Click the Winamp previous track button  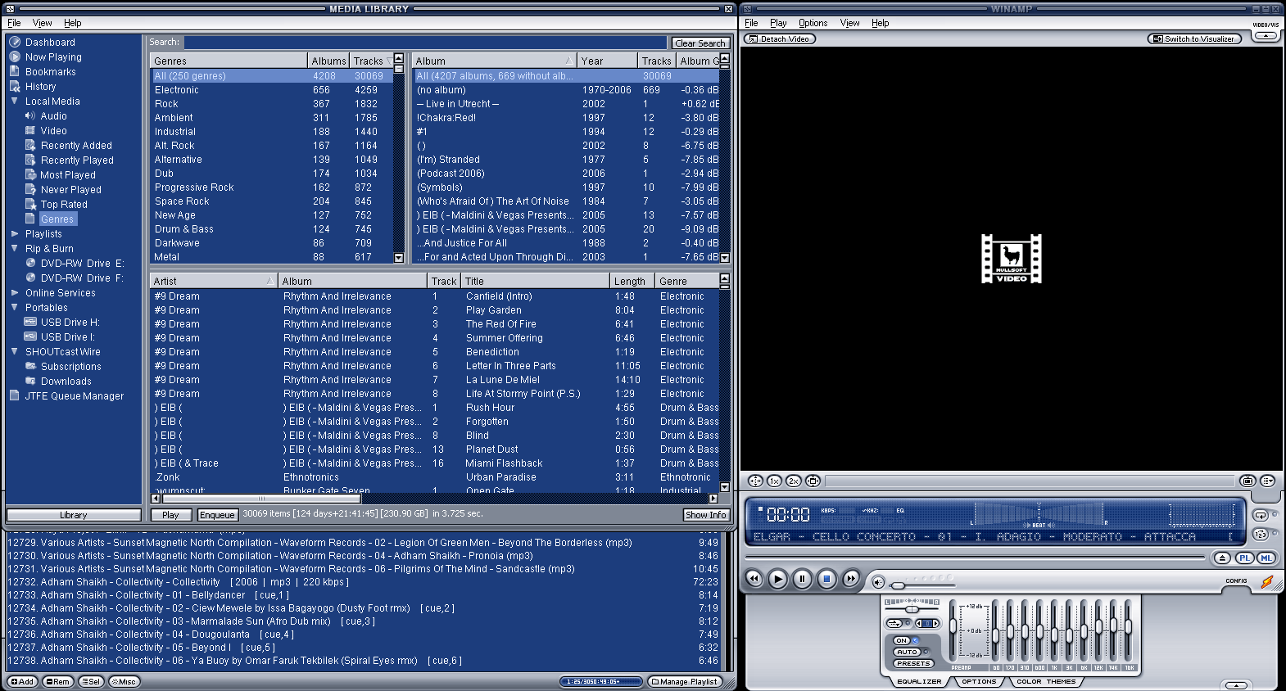pos(754,579)
